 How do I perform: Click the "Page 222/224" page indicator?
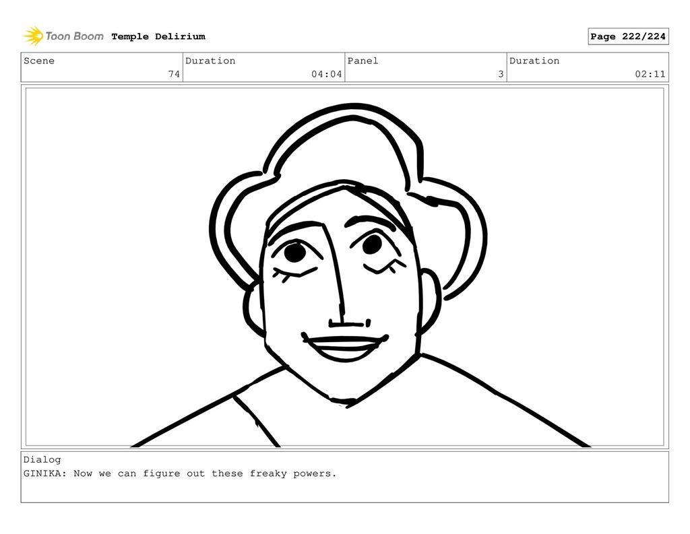628,36
